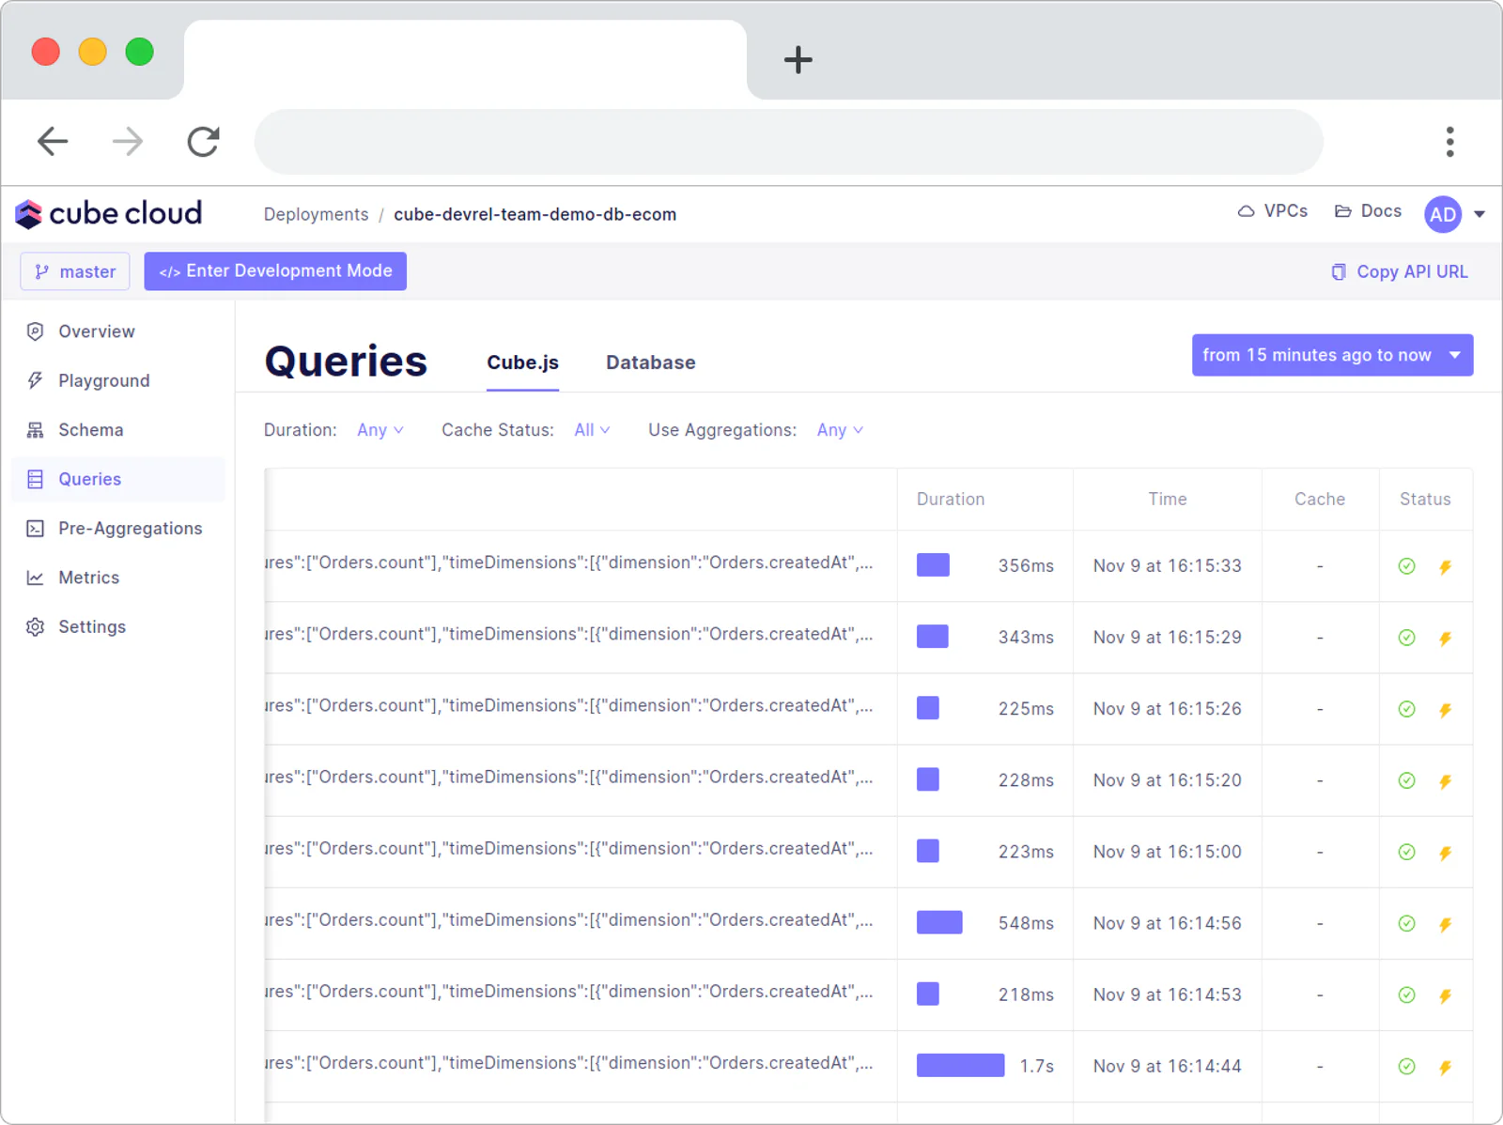This screenshot has height=1125, width=1503.
Task: Open Pre-Aggregations in the sidebar
Action: (118, 529)
